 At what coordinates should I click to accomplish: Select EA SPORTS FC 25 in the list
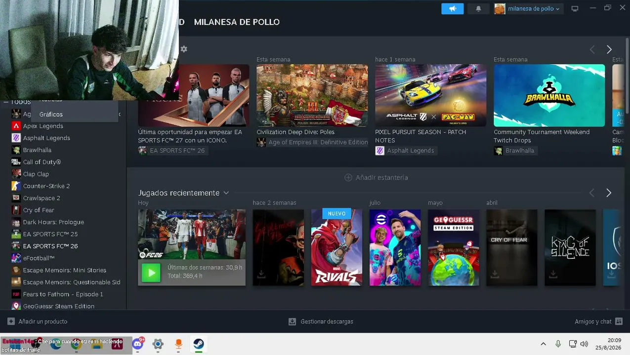[x=50, y=234]
